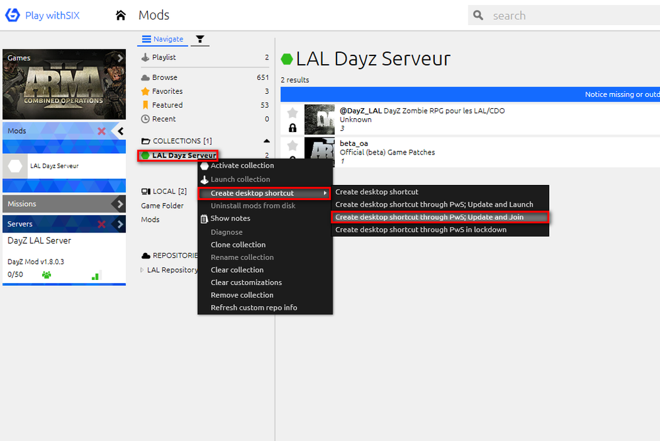Open the Featured mods list
660x441 pixels.
coord(205,105)
